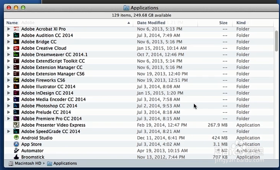Select the Adobe Fireworks CS6 icon
Viewport: 280px width, 170px height.
[x=16, y=80]
